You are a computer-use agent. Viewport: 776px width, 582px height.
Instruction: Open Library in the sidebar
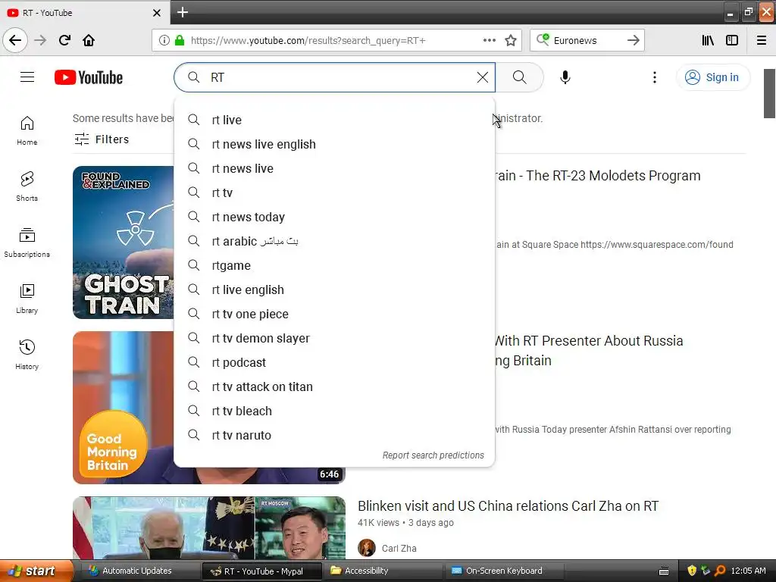pos(27,299)
